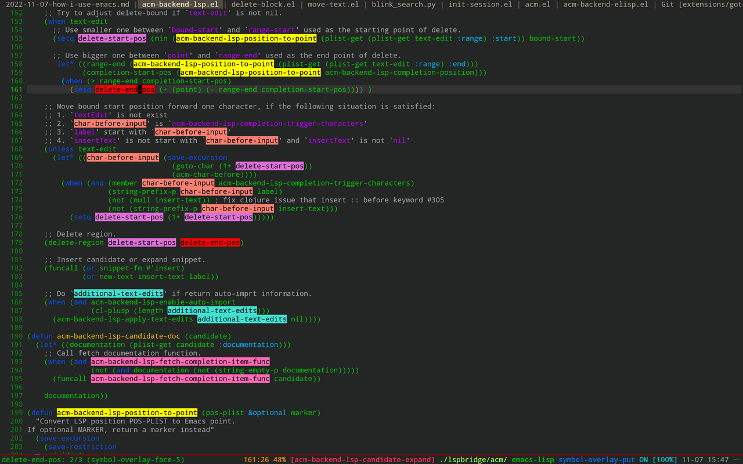This screenshot has height=464, width=743.
Task: Click acm-backend-lsp-candidate-doc function name on line 190
Action: [x=118, y=336]
